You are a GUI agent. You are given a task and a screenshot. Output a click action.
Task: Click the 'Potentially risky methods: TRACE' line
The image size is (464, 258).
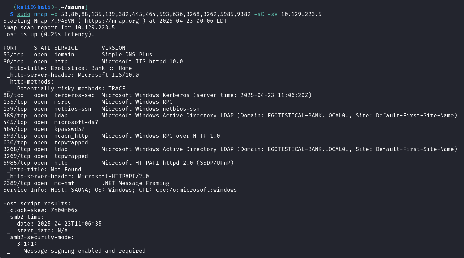(x=71, y=88)
